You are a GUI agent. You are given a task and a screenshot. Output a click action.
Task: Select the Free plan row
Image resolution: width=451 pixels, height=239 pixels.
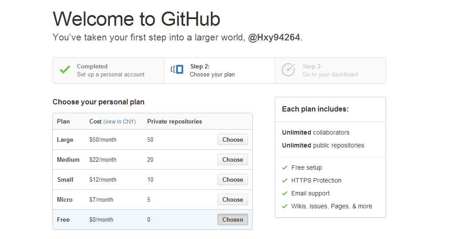(x=153, y=219)
